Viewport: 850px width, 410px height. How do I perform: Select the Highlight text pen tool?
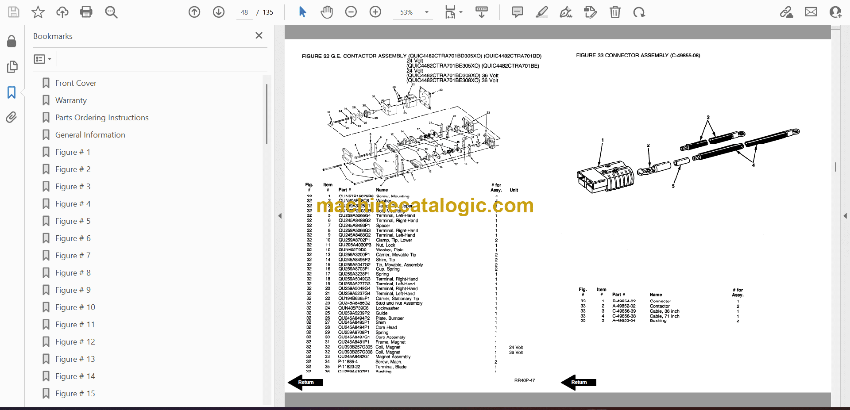coord(541,12)
